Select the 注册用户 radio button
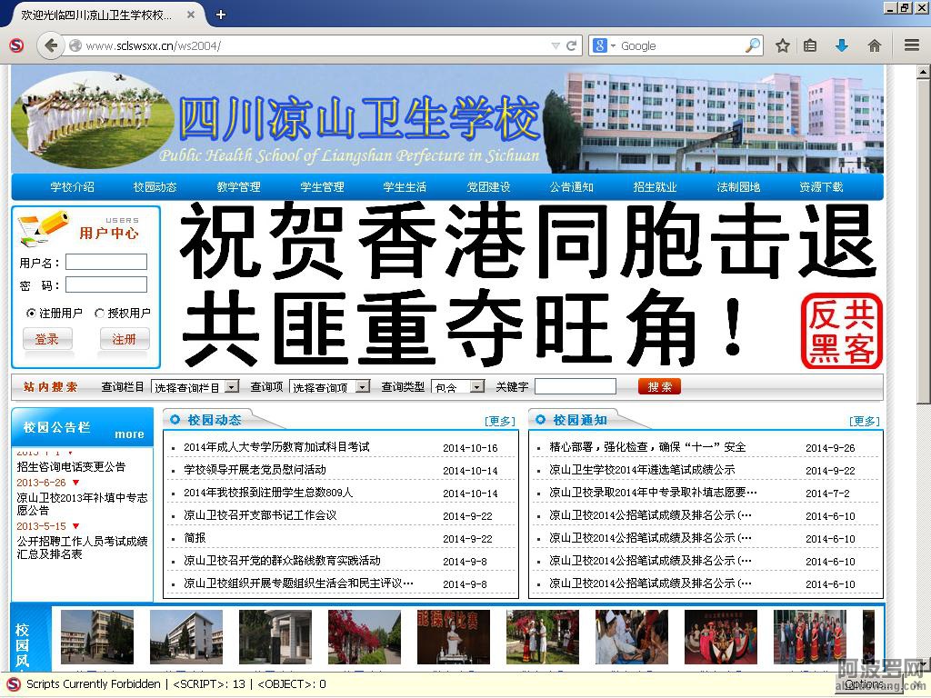 (x=31, y=313)
